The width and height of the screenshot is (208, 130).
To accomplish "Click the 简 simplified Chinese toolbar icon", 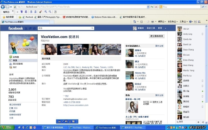I will click(x=26, y=12).
